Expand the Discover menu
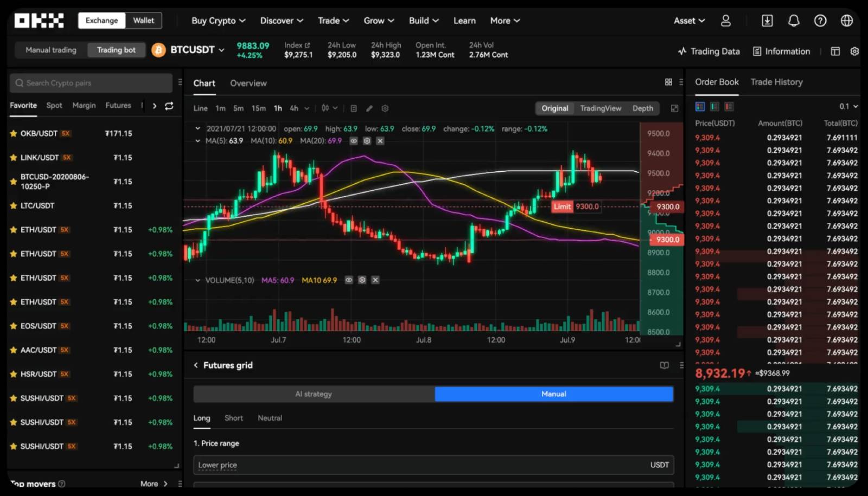 282,21
